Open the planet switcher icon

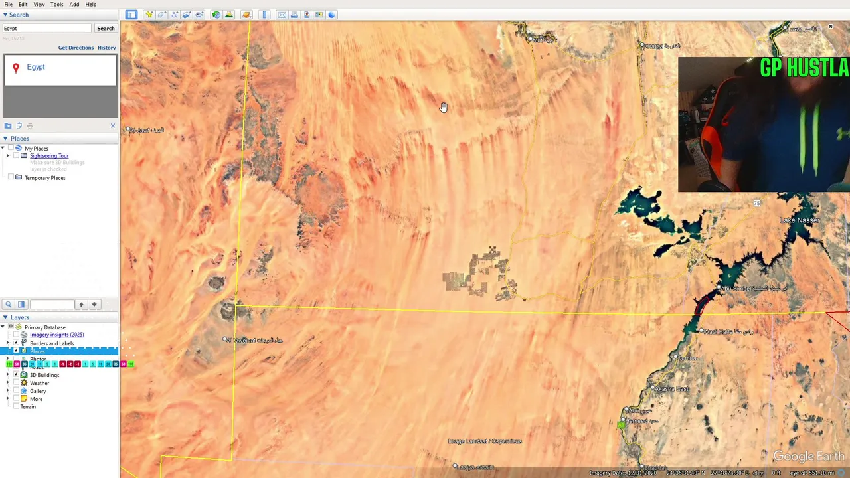[247, 15]
